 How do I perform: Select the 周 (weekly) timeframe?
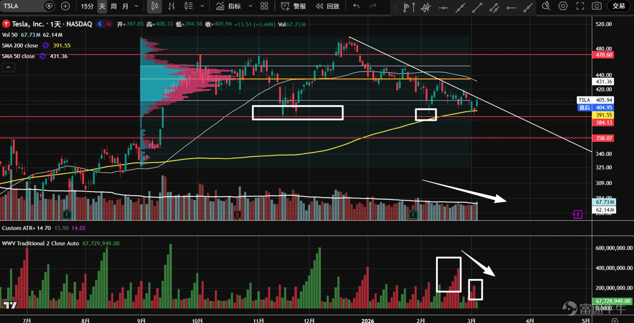[x=114, y=6]
